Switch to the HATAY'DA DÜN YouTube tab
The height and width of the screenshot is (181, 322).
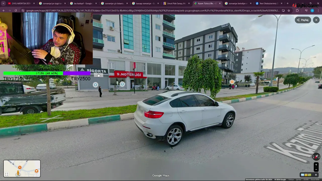pyautogui.click(x=21, y=4)
